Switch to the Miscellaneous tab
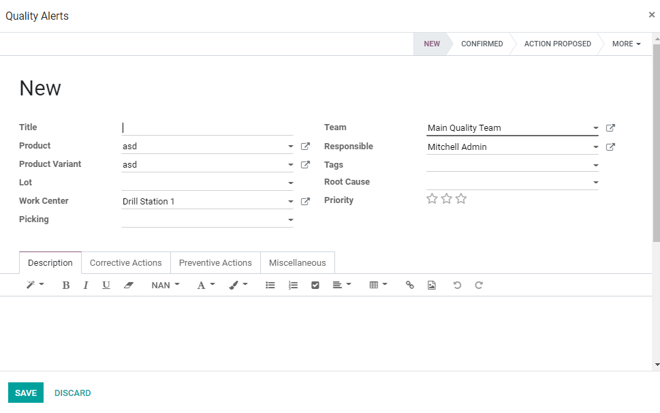660x413 pixels. [297, 262]
